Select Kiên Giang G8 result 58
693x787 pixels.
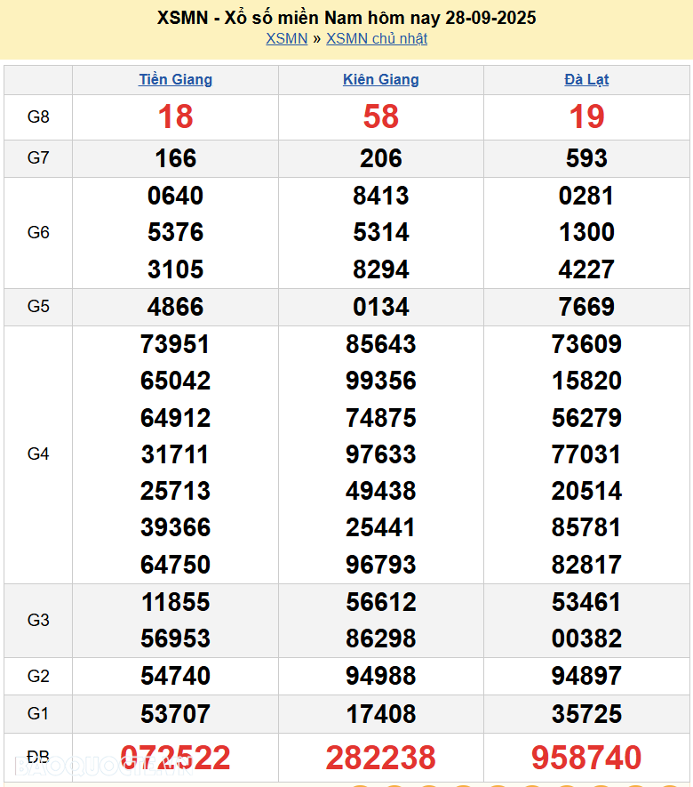click(x=381, y=116)
